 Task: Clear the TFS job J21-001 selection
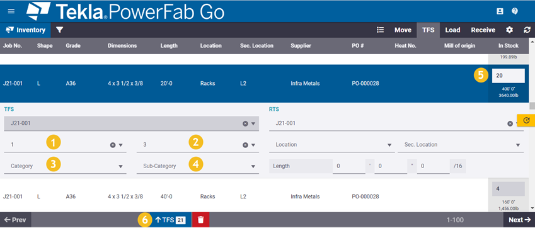point(245,123)
